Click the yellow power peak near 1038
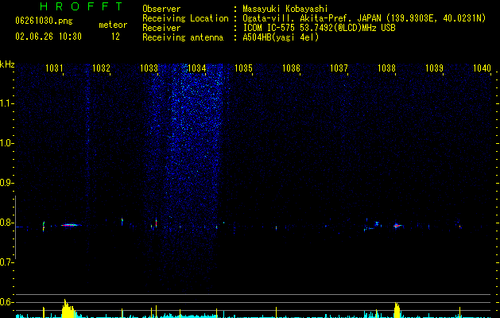 [397, 310]
